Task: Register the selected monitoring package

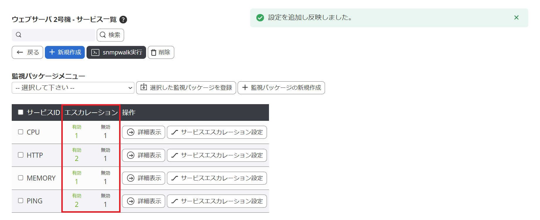Action: click(186, 88)
